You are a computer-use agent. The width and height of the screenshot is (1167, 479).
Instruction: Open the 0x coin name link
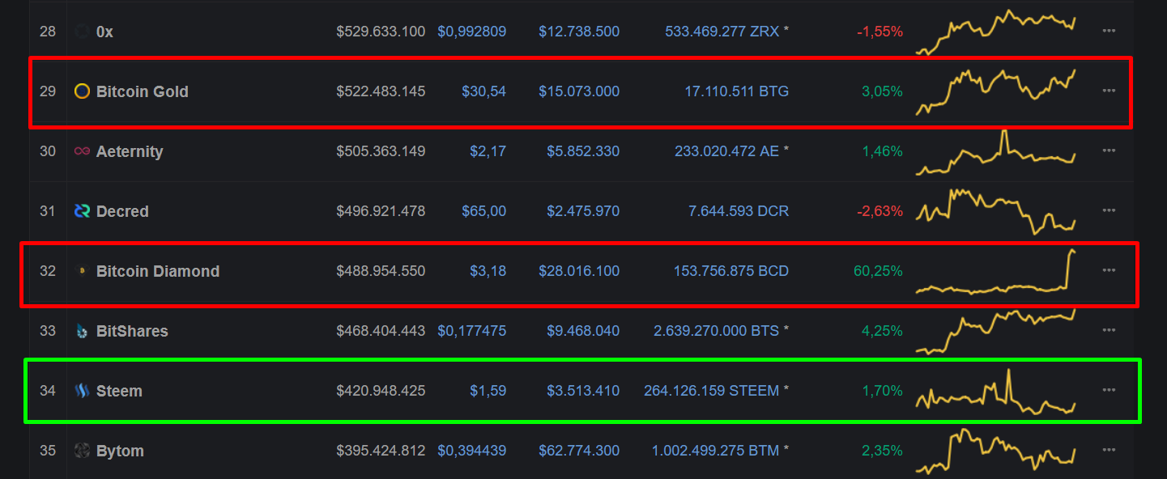point(104,32)
